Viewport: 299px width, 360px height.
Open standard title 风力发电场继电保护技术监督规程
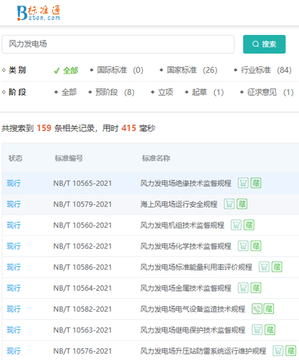click(x=193, y=330)
